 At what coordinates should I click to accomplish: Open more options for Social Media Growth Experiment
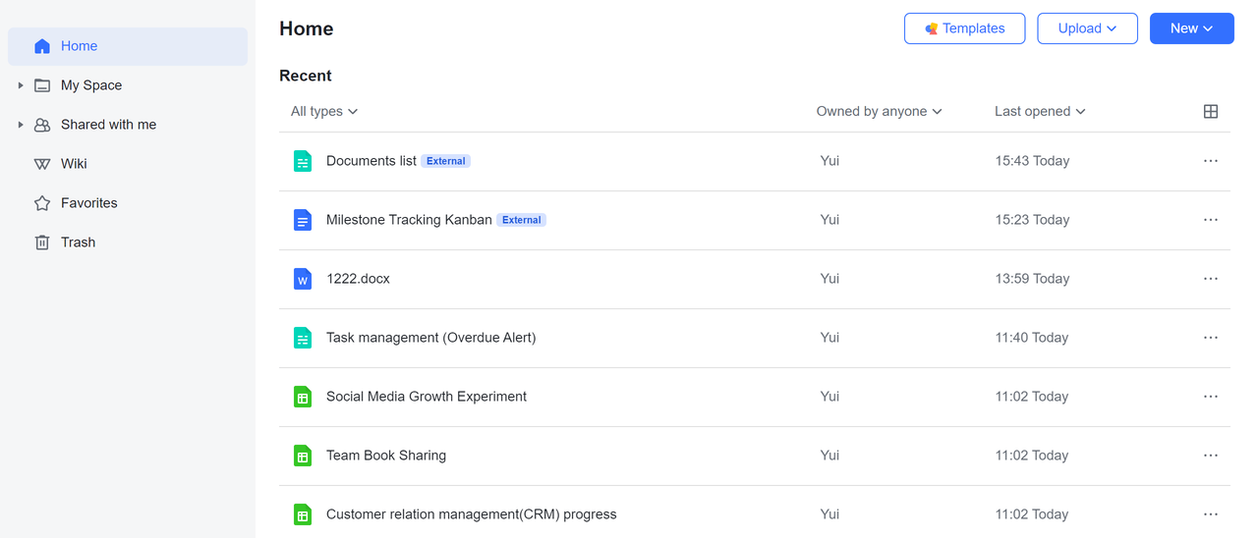[x=1210, y=397]
